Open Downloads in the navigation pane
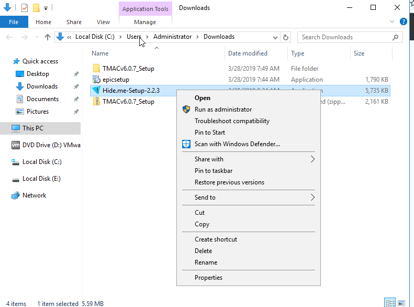Viewport: 414px width, 307px height. pos(42,86)
